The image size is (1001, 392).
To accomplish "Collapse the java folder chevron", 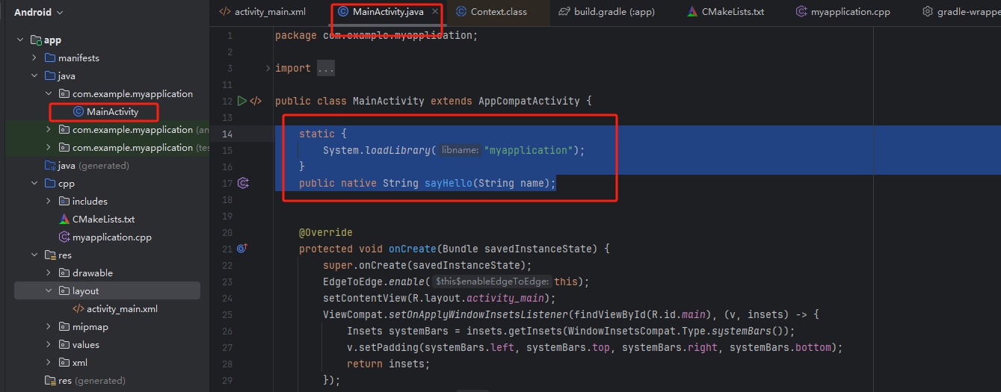I will (x=34, y=76).
